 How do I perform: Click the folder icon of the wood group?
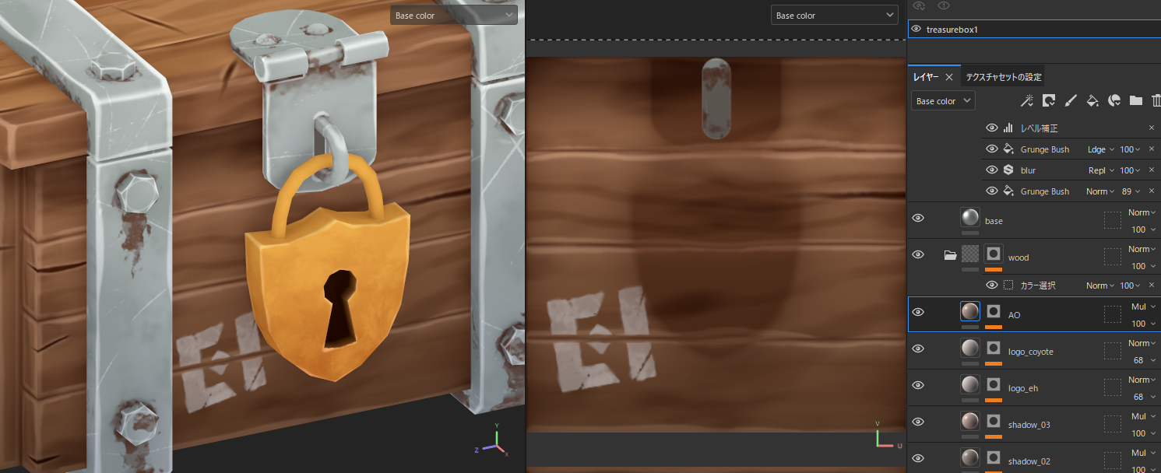tap(950, 255)
